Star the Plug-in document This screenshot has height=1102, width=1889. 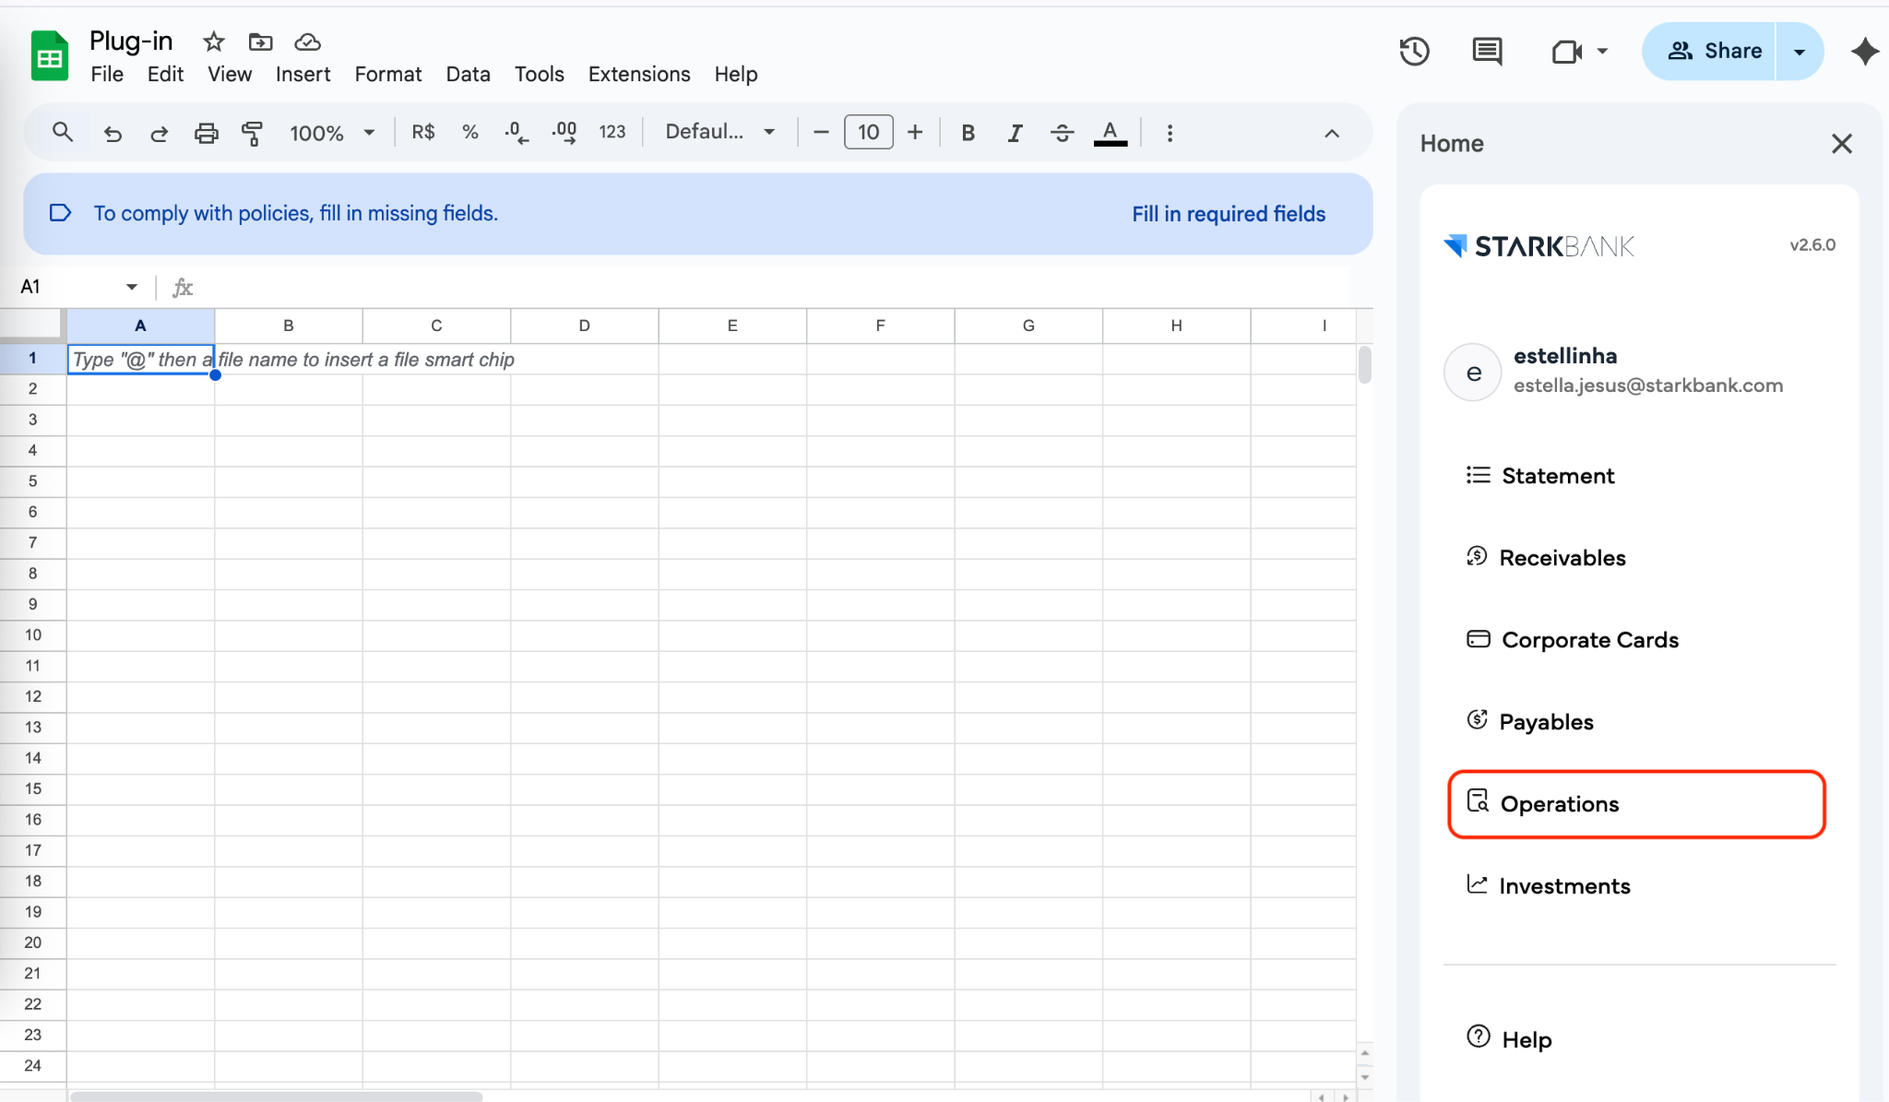(214, 41)
